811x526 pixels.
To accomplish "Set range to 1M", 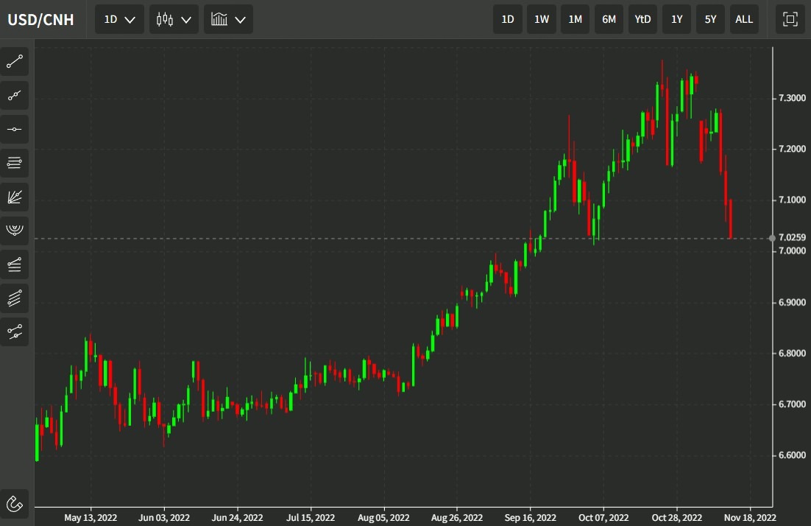I will coord(576,20).
